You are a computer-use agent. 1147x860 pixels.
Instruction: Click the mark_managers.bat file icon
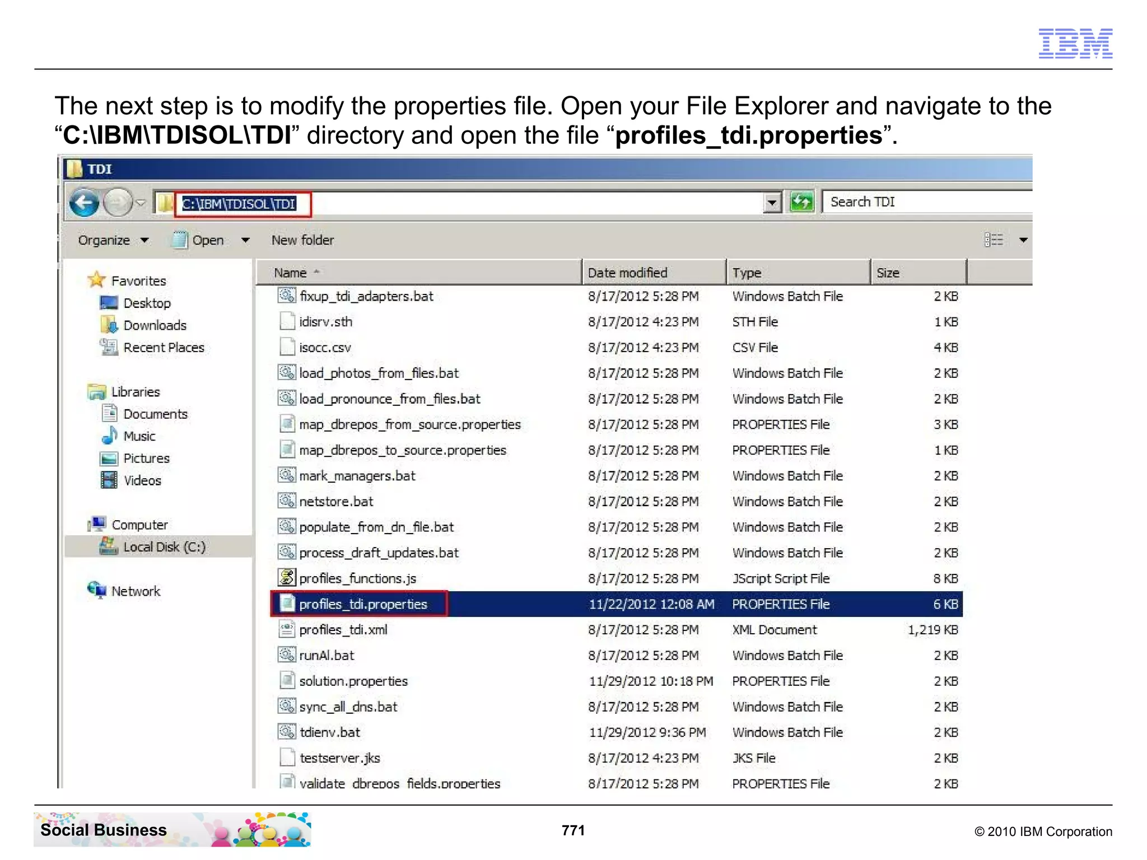click(x=287, y=475)
